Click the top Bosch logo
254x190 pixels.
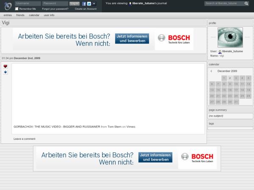tap(174, 39)
